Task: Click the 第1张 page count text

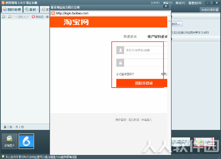Action: click(8, 127)
